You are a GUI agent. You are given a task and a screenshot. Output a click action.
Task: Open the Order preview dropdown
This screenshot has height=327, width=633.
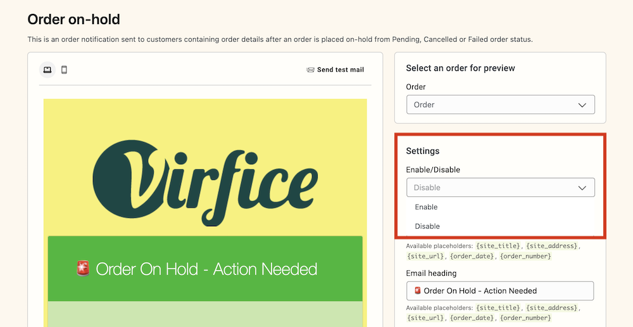click(x=501, y=105)
